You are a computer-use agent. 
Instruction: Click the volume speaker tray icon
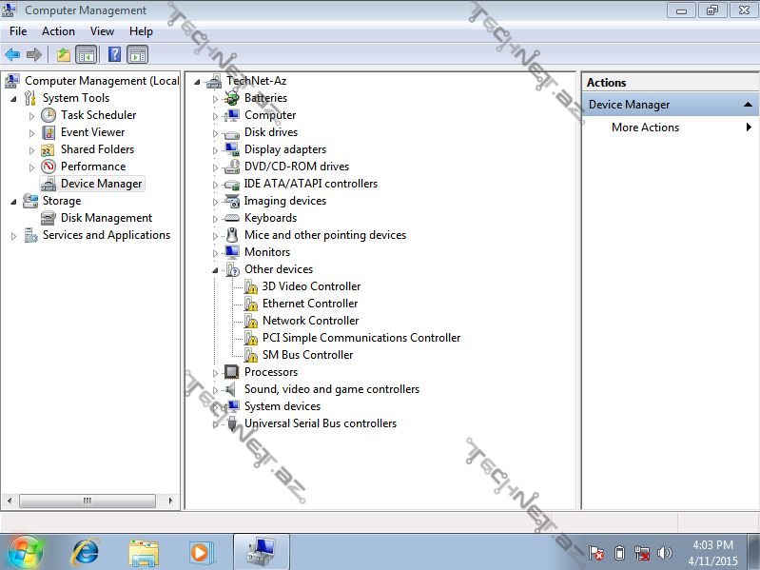(x=665, y=552)
